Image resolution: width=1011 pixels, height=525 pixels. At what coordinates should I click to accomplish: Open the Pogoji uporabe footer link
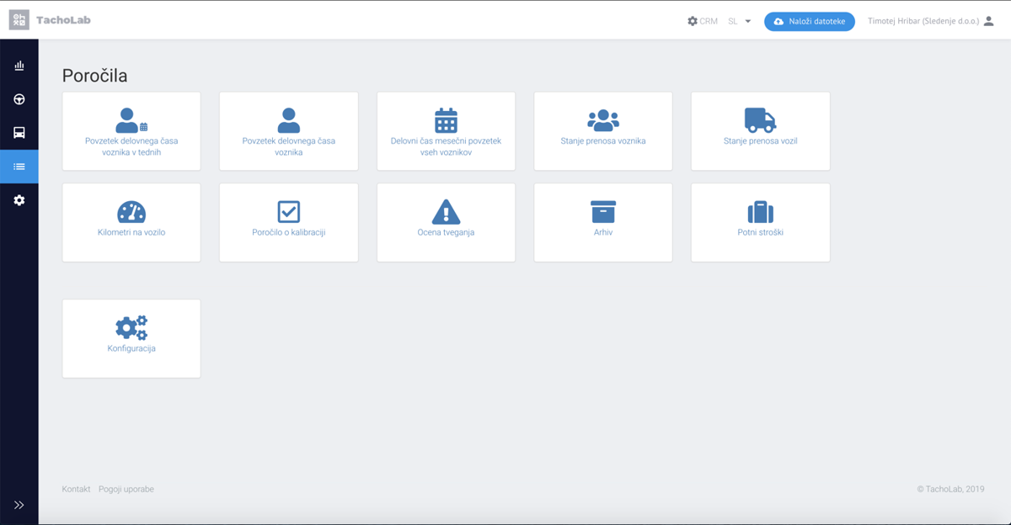126,489
